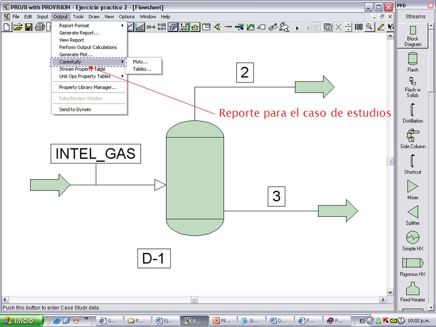Expand the Casestudy submenu
The width and height of the screenshot is (436, 327).
click(89, 62)
